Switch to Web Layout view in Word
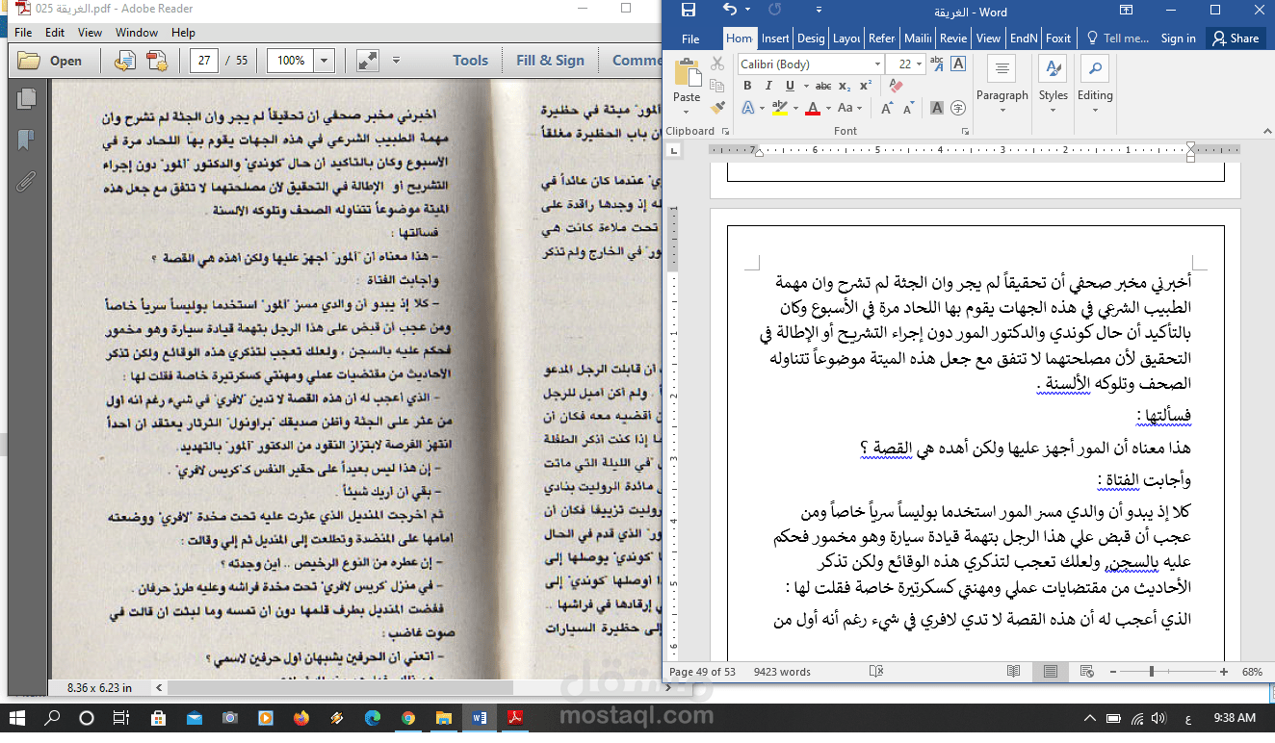The width and height of the screenshot is (1275, 743). pos(1087,672)
